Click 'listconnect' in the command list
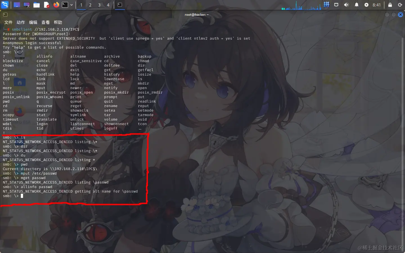 pyautogui.click(x=83, y=124)
